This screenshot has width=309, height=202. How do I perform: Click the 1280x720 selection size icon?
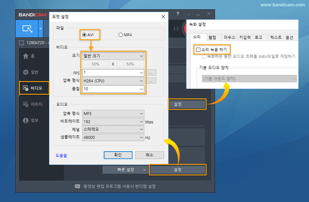[x=21, y=43]
